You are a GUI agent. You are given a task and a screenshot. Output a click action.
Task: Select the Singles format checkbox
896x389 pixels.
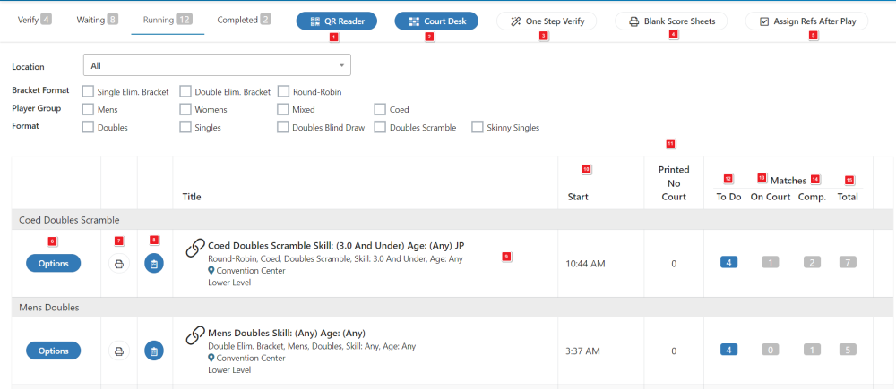click(185, 127)
